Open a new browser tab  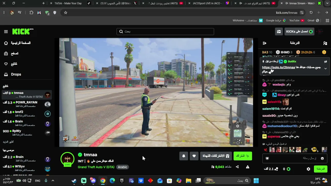tap(43, 3)
